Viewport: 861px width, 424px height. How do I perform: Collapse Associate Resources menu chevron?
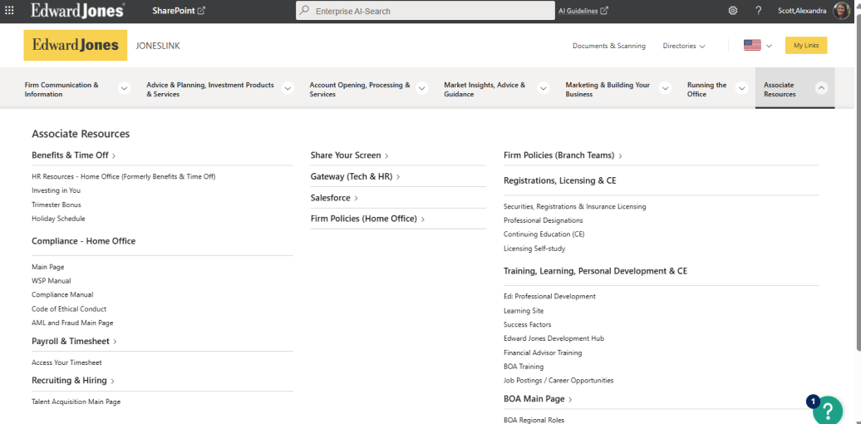[x=821, y=88]
